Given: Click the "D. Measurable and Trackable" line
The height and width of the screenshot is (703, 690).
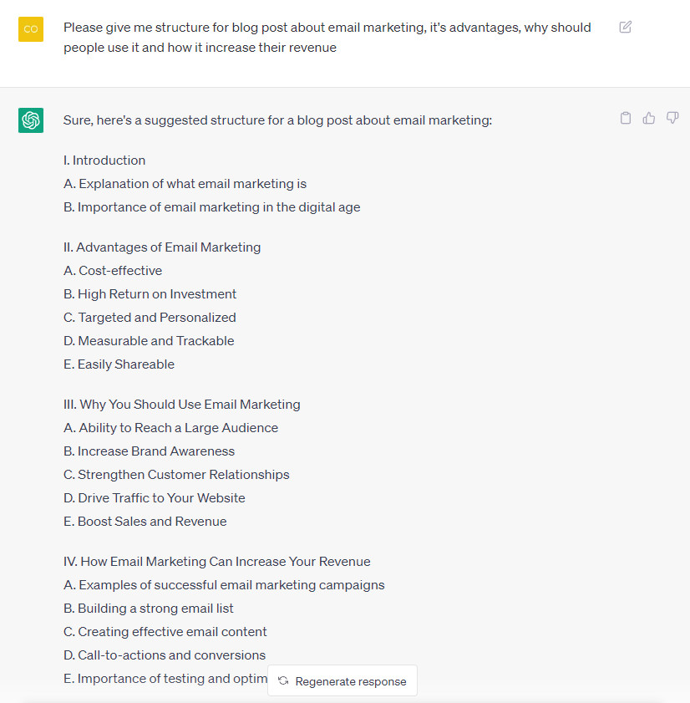Looking at the screenshot, I should click(149, 341).
